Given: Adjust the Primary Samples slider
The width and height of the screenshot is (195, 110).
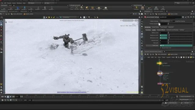Looking at the screenshot, I should [180, 24].
